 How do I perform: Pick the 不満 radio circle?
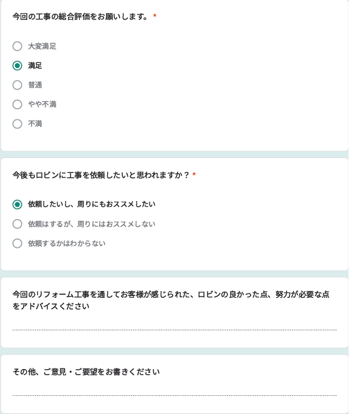(x=17, y=124)
